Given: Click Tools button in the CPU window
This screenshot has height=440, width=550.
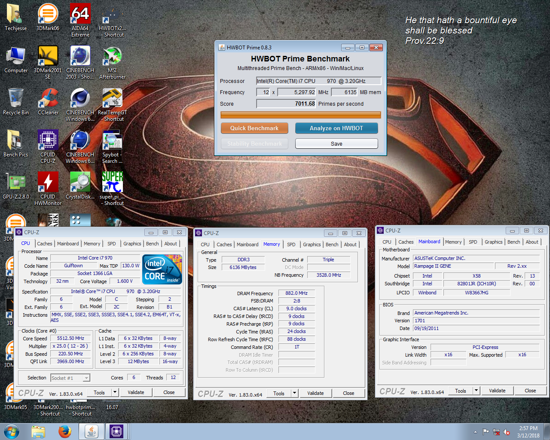Looking at the screenshot, I should coord(99,392).
